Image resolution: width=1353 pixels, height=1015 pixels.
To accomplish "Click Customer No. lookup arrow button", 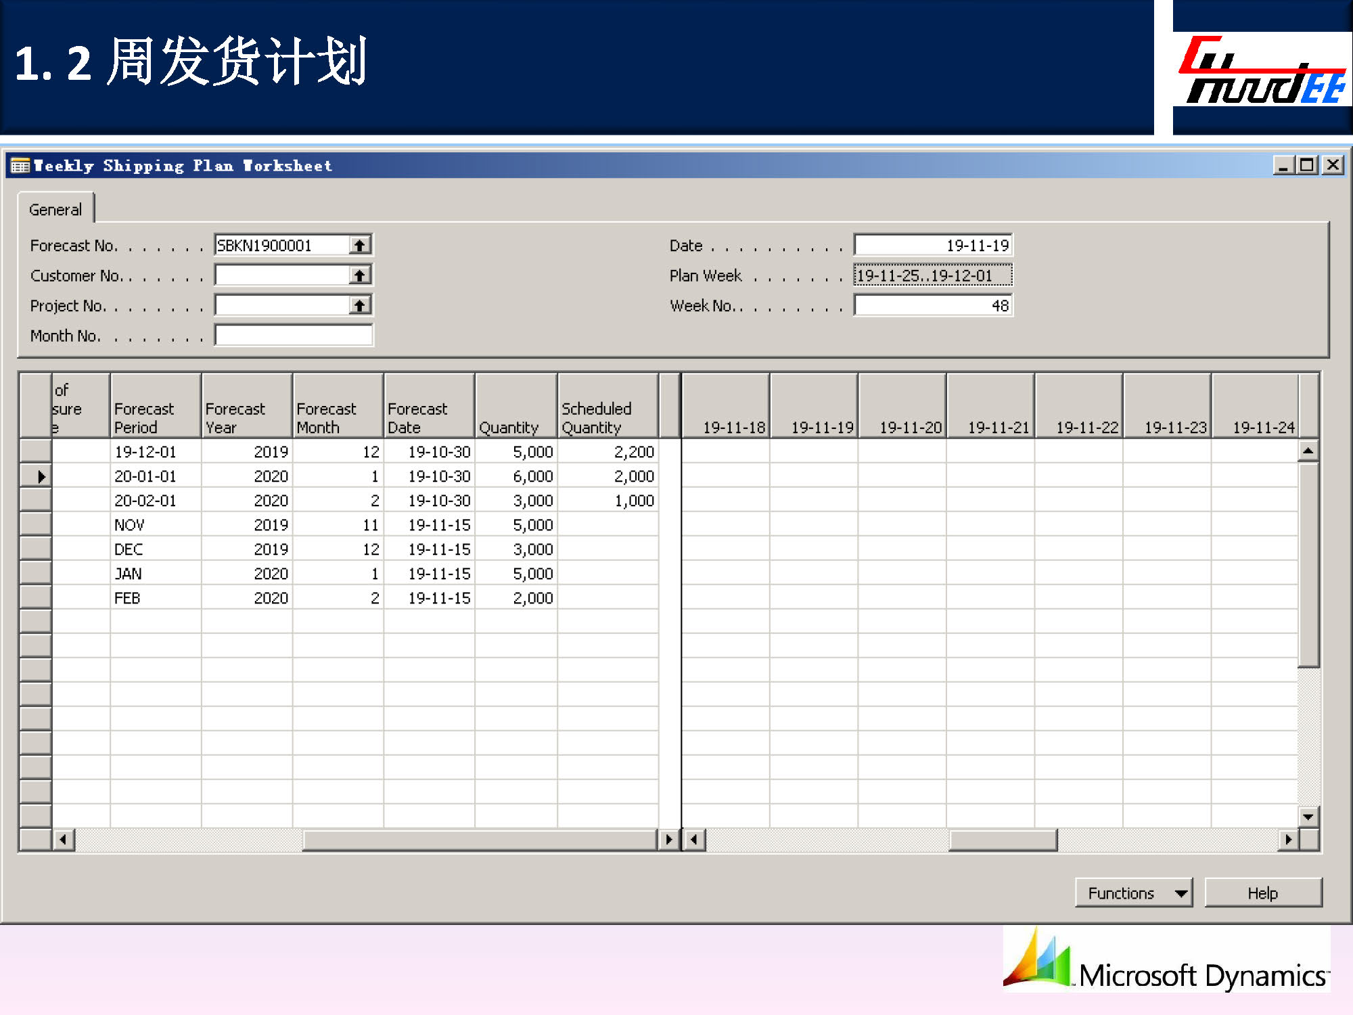I will click(360, 275).
